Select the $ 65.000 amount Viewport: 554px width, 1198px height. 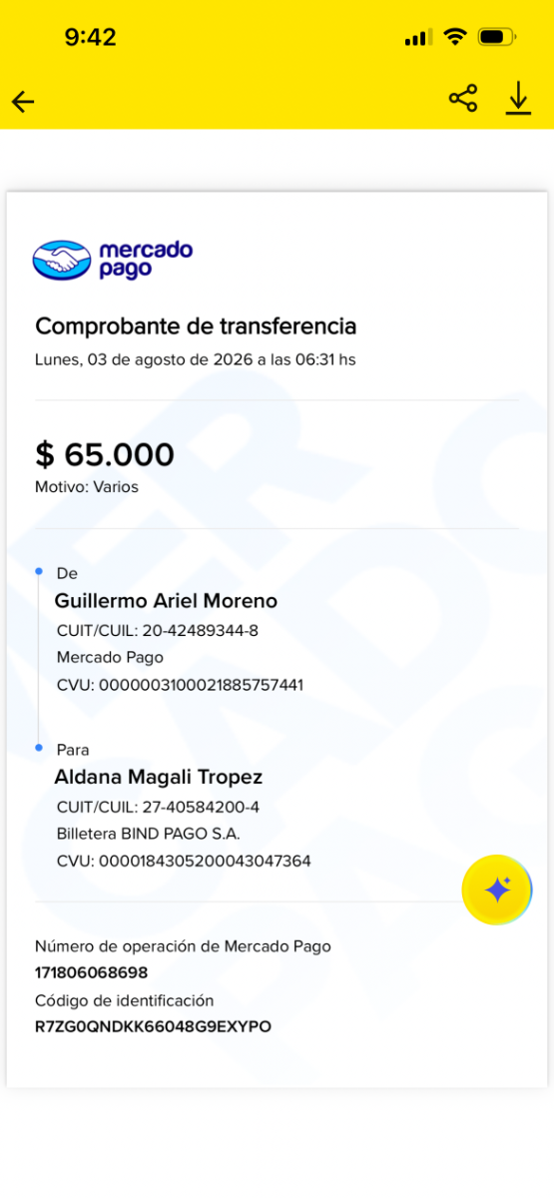pyautogui.click(x=105, y=455)
